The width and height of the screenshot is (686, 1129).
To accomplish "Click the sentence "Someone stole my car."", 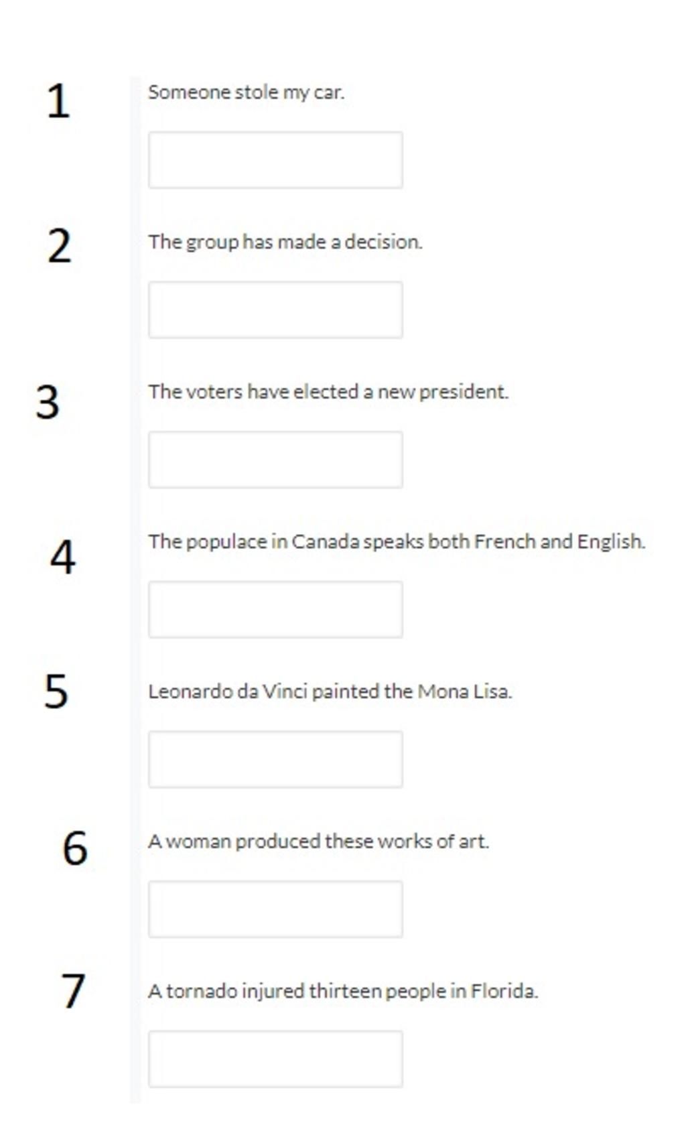I will point(246,92).
